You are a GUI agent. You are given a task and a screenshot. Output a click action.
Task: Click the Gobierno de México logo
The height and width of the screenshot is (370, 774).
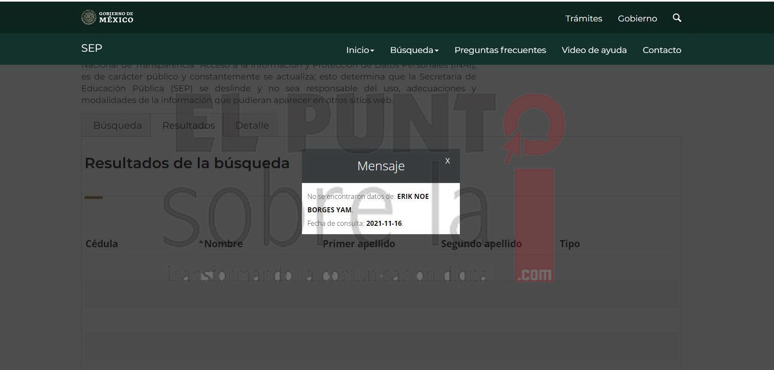point(107,17)
